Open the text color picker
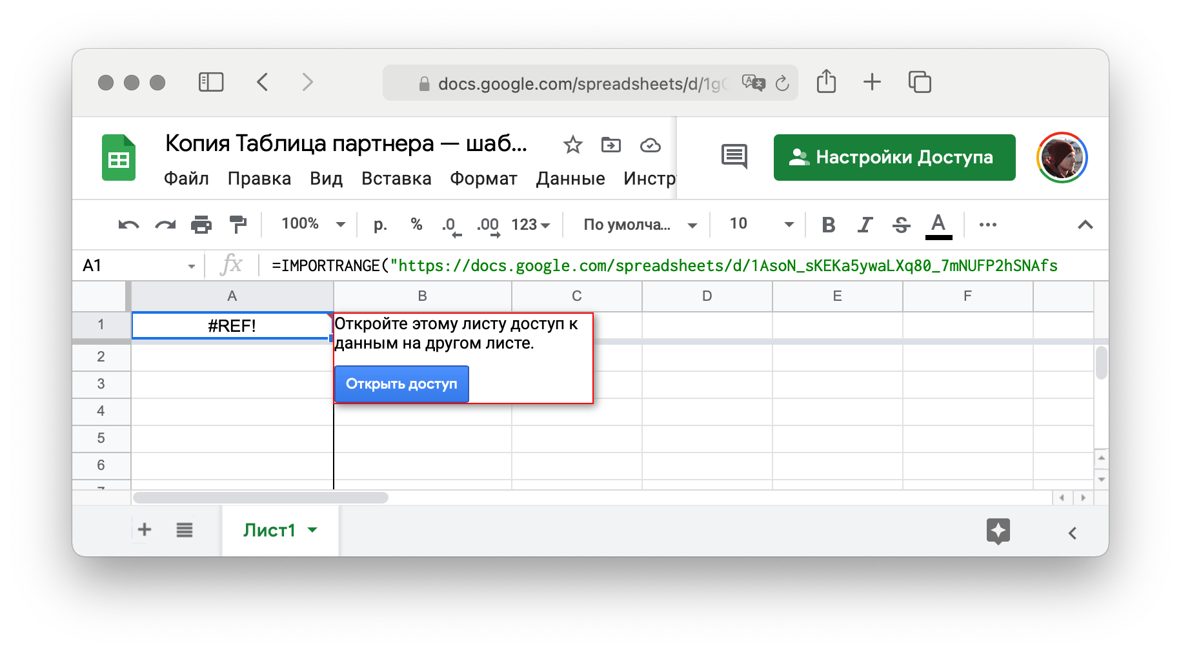The width and height of the screenshot is (1181, 652). (x=939, y=224)
